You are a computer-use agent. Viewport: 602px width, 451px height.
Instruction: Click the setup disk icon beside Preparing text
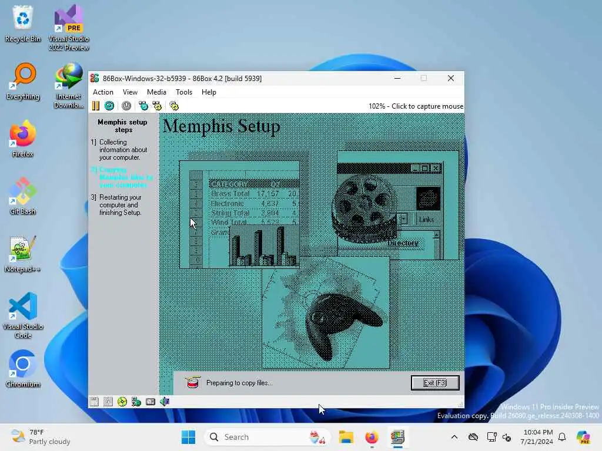(192, 382)
